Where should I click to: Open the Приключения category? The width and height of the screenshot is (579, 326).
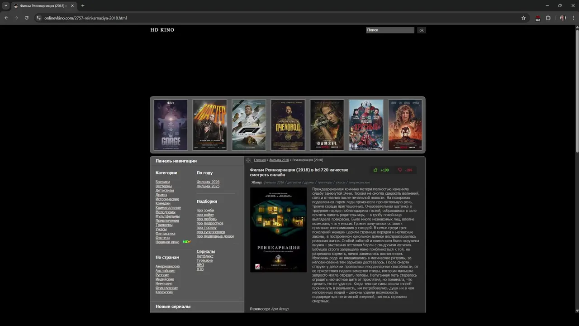tap(167, 221)
